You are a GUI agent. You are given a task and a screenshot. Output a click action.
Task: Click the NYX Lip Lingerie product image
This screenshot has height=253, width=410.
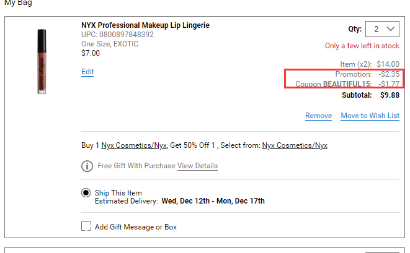42,62
